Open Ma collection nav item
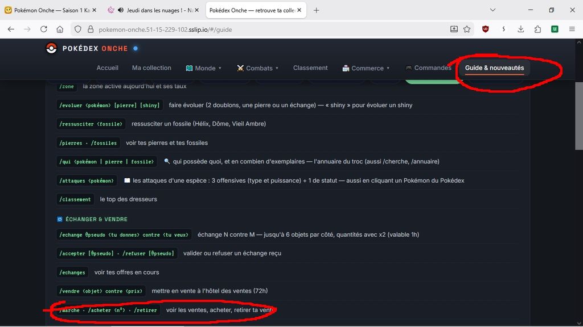Viewport: 583px width, 327px height. (x=151, y=68)
